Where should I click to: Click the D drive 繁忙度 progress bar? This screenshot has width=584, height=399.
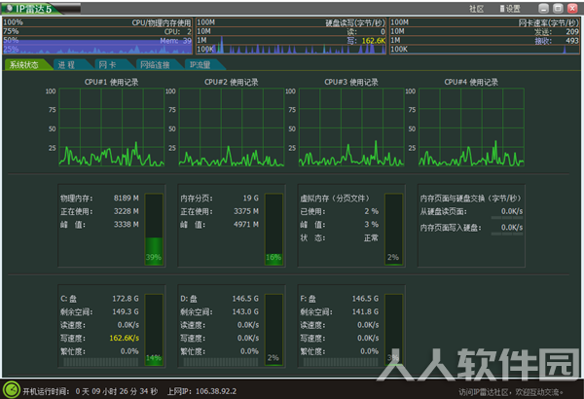(x=221, y=362)
